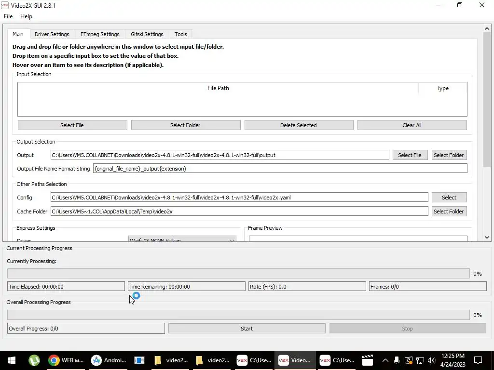Click the Delete Selected button

point(299,125)
